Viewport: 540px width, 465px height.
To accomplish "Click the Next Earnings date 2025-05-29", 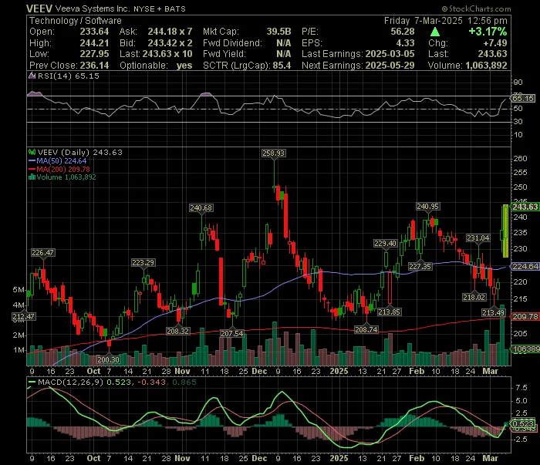I will 390,66.
